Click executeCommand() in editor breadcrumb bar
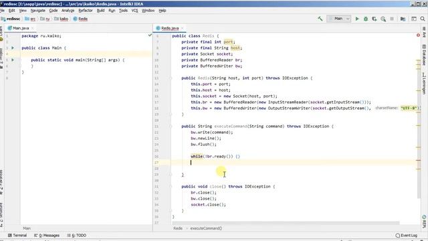The width and height of the screenshot is (428, 241). tap(206, 228)
